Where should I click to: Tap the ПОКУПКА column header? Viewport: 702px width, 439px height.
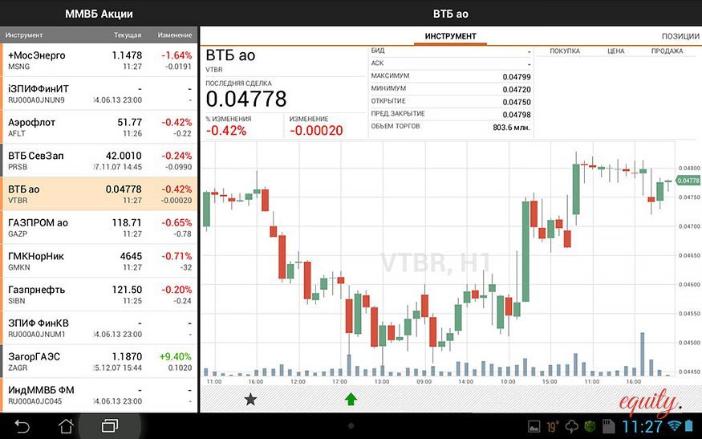[x=565, y=51]
